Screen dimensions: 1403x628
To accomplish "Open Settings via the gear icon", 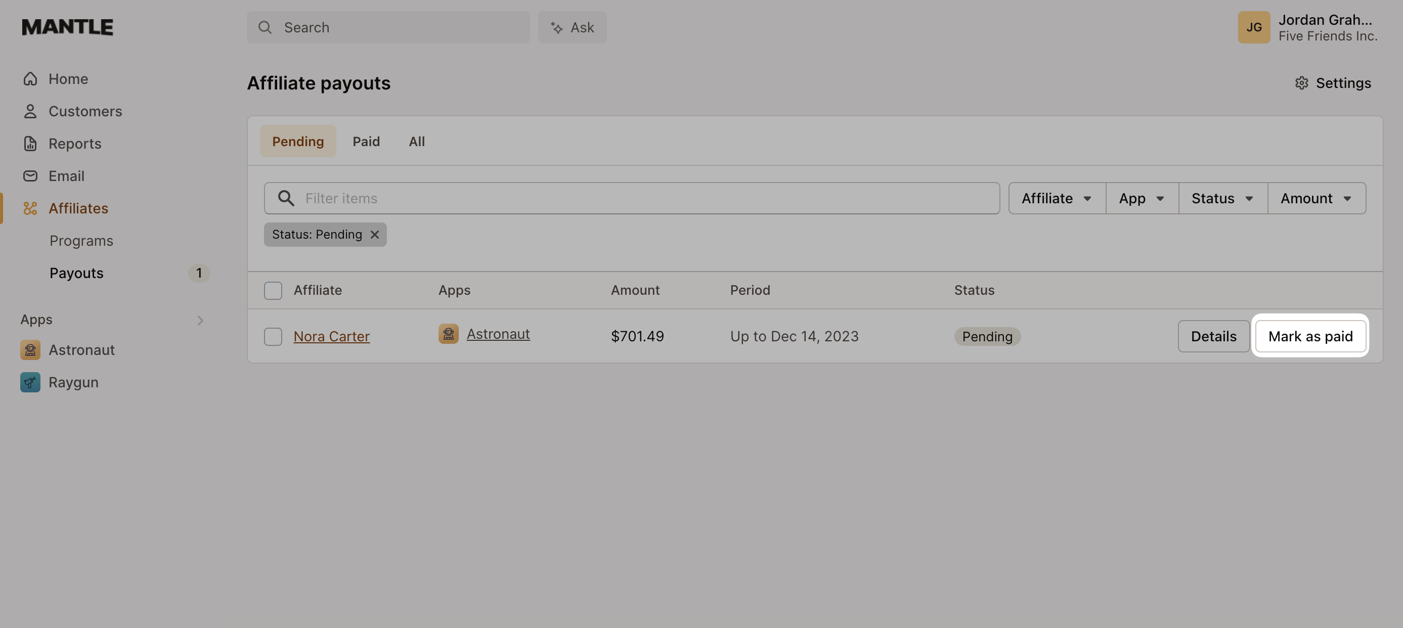I will coord(1302,83).
